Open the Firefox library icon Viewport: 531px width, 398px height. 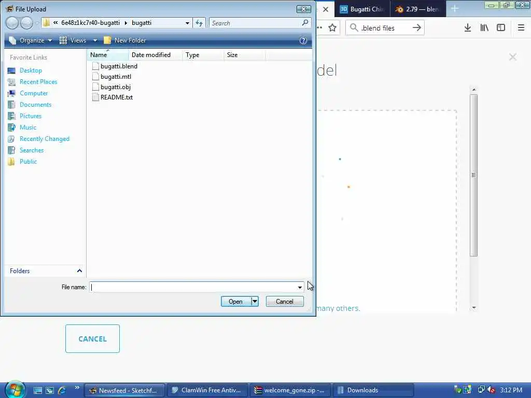(x=484, y=28)
